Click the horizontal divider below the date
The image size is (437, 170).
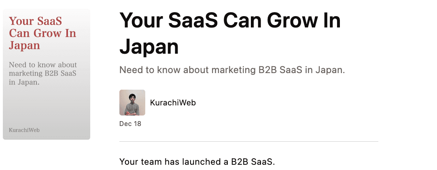coord(249,142)
